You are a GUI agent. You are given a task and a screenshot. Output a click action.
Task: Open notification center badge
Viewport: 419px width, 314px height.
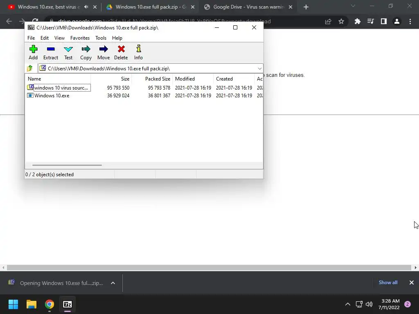408,304
